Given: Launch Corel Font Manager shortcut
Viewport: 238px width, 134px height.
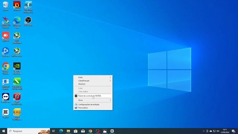Looking at the screenshot, I should click(x=28, y=7).
